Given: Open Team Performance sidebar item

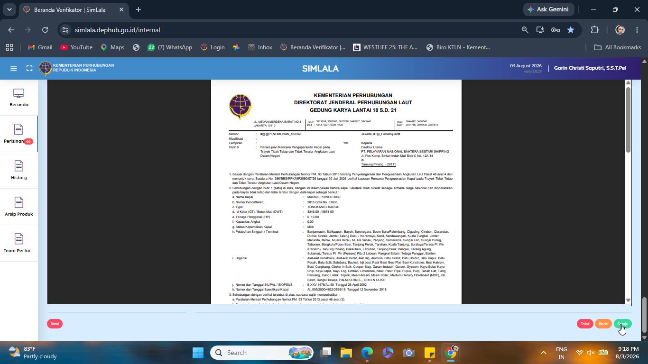Looking at the screenshot, I should point(19,244).
